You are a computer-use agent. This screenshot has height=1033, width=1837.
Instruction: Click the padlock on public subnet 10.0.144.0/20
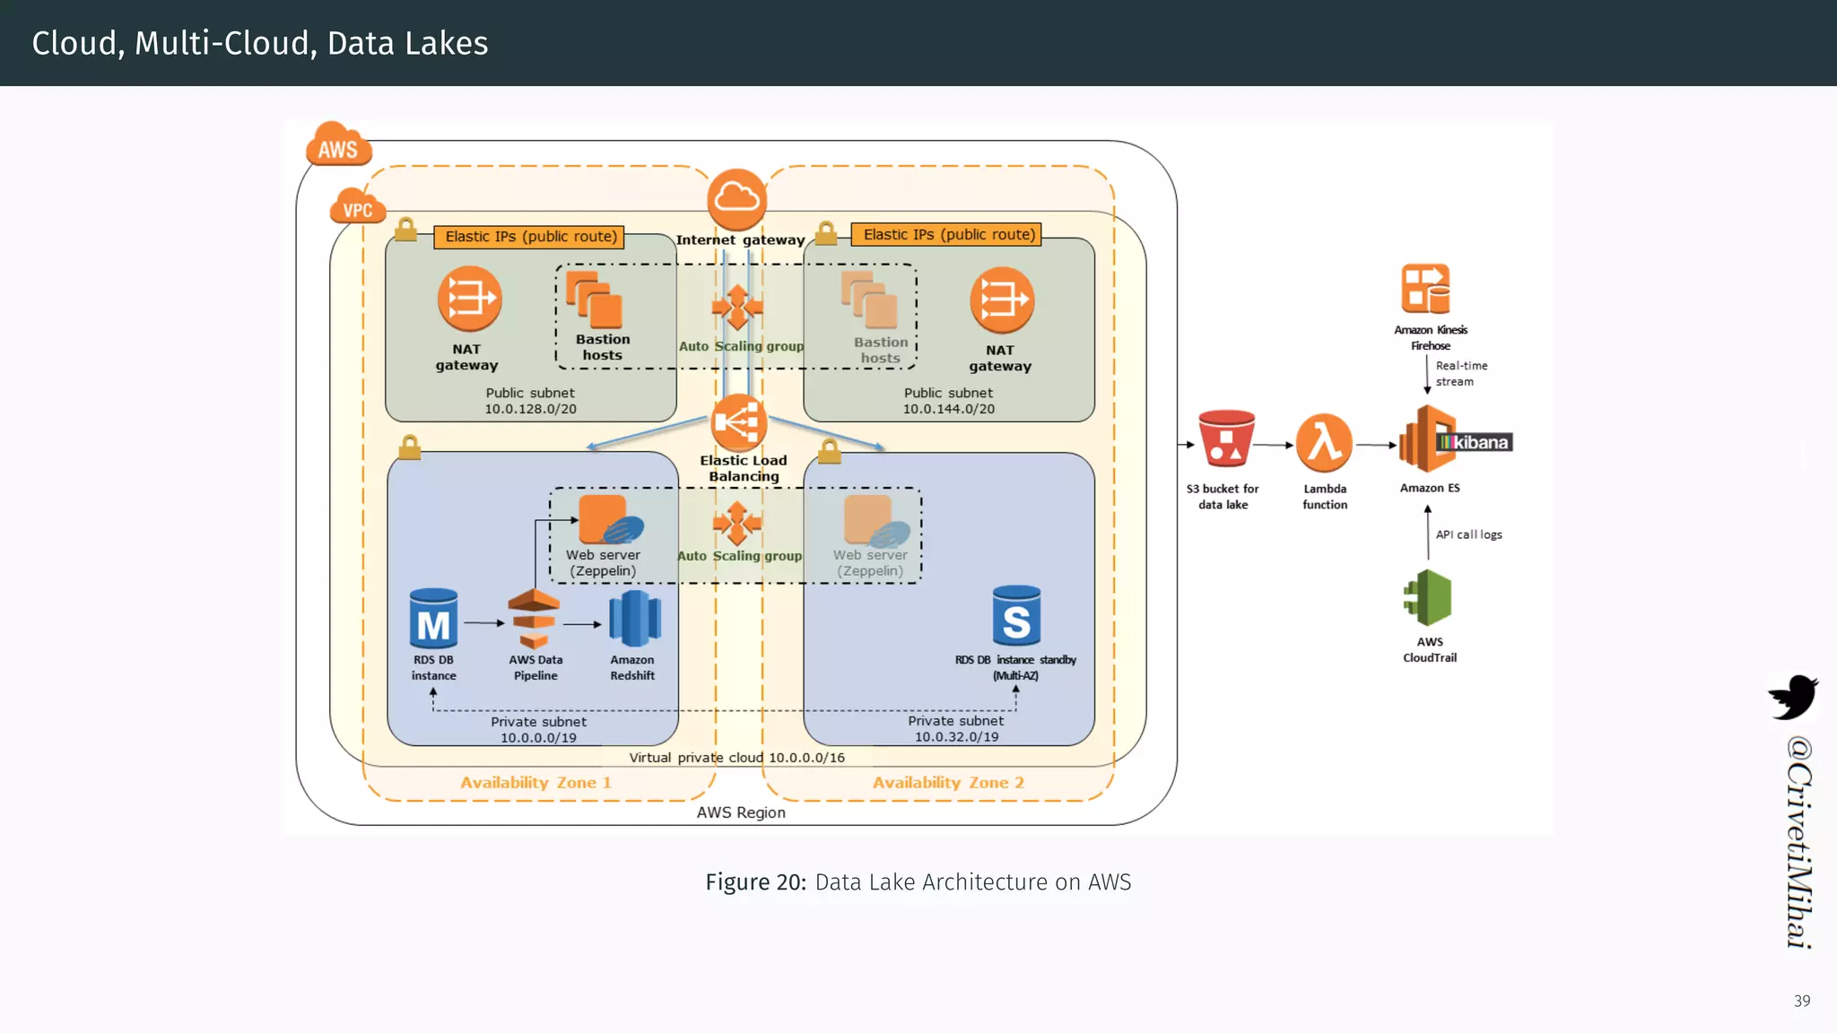(826, 233)
